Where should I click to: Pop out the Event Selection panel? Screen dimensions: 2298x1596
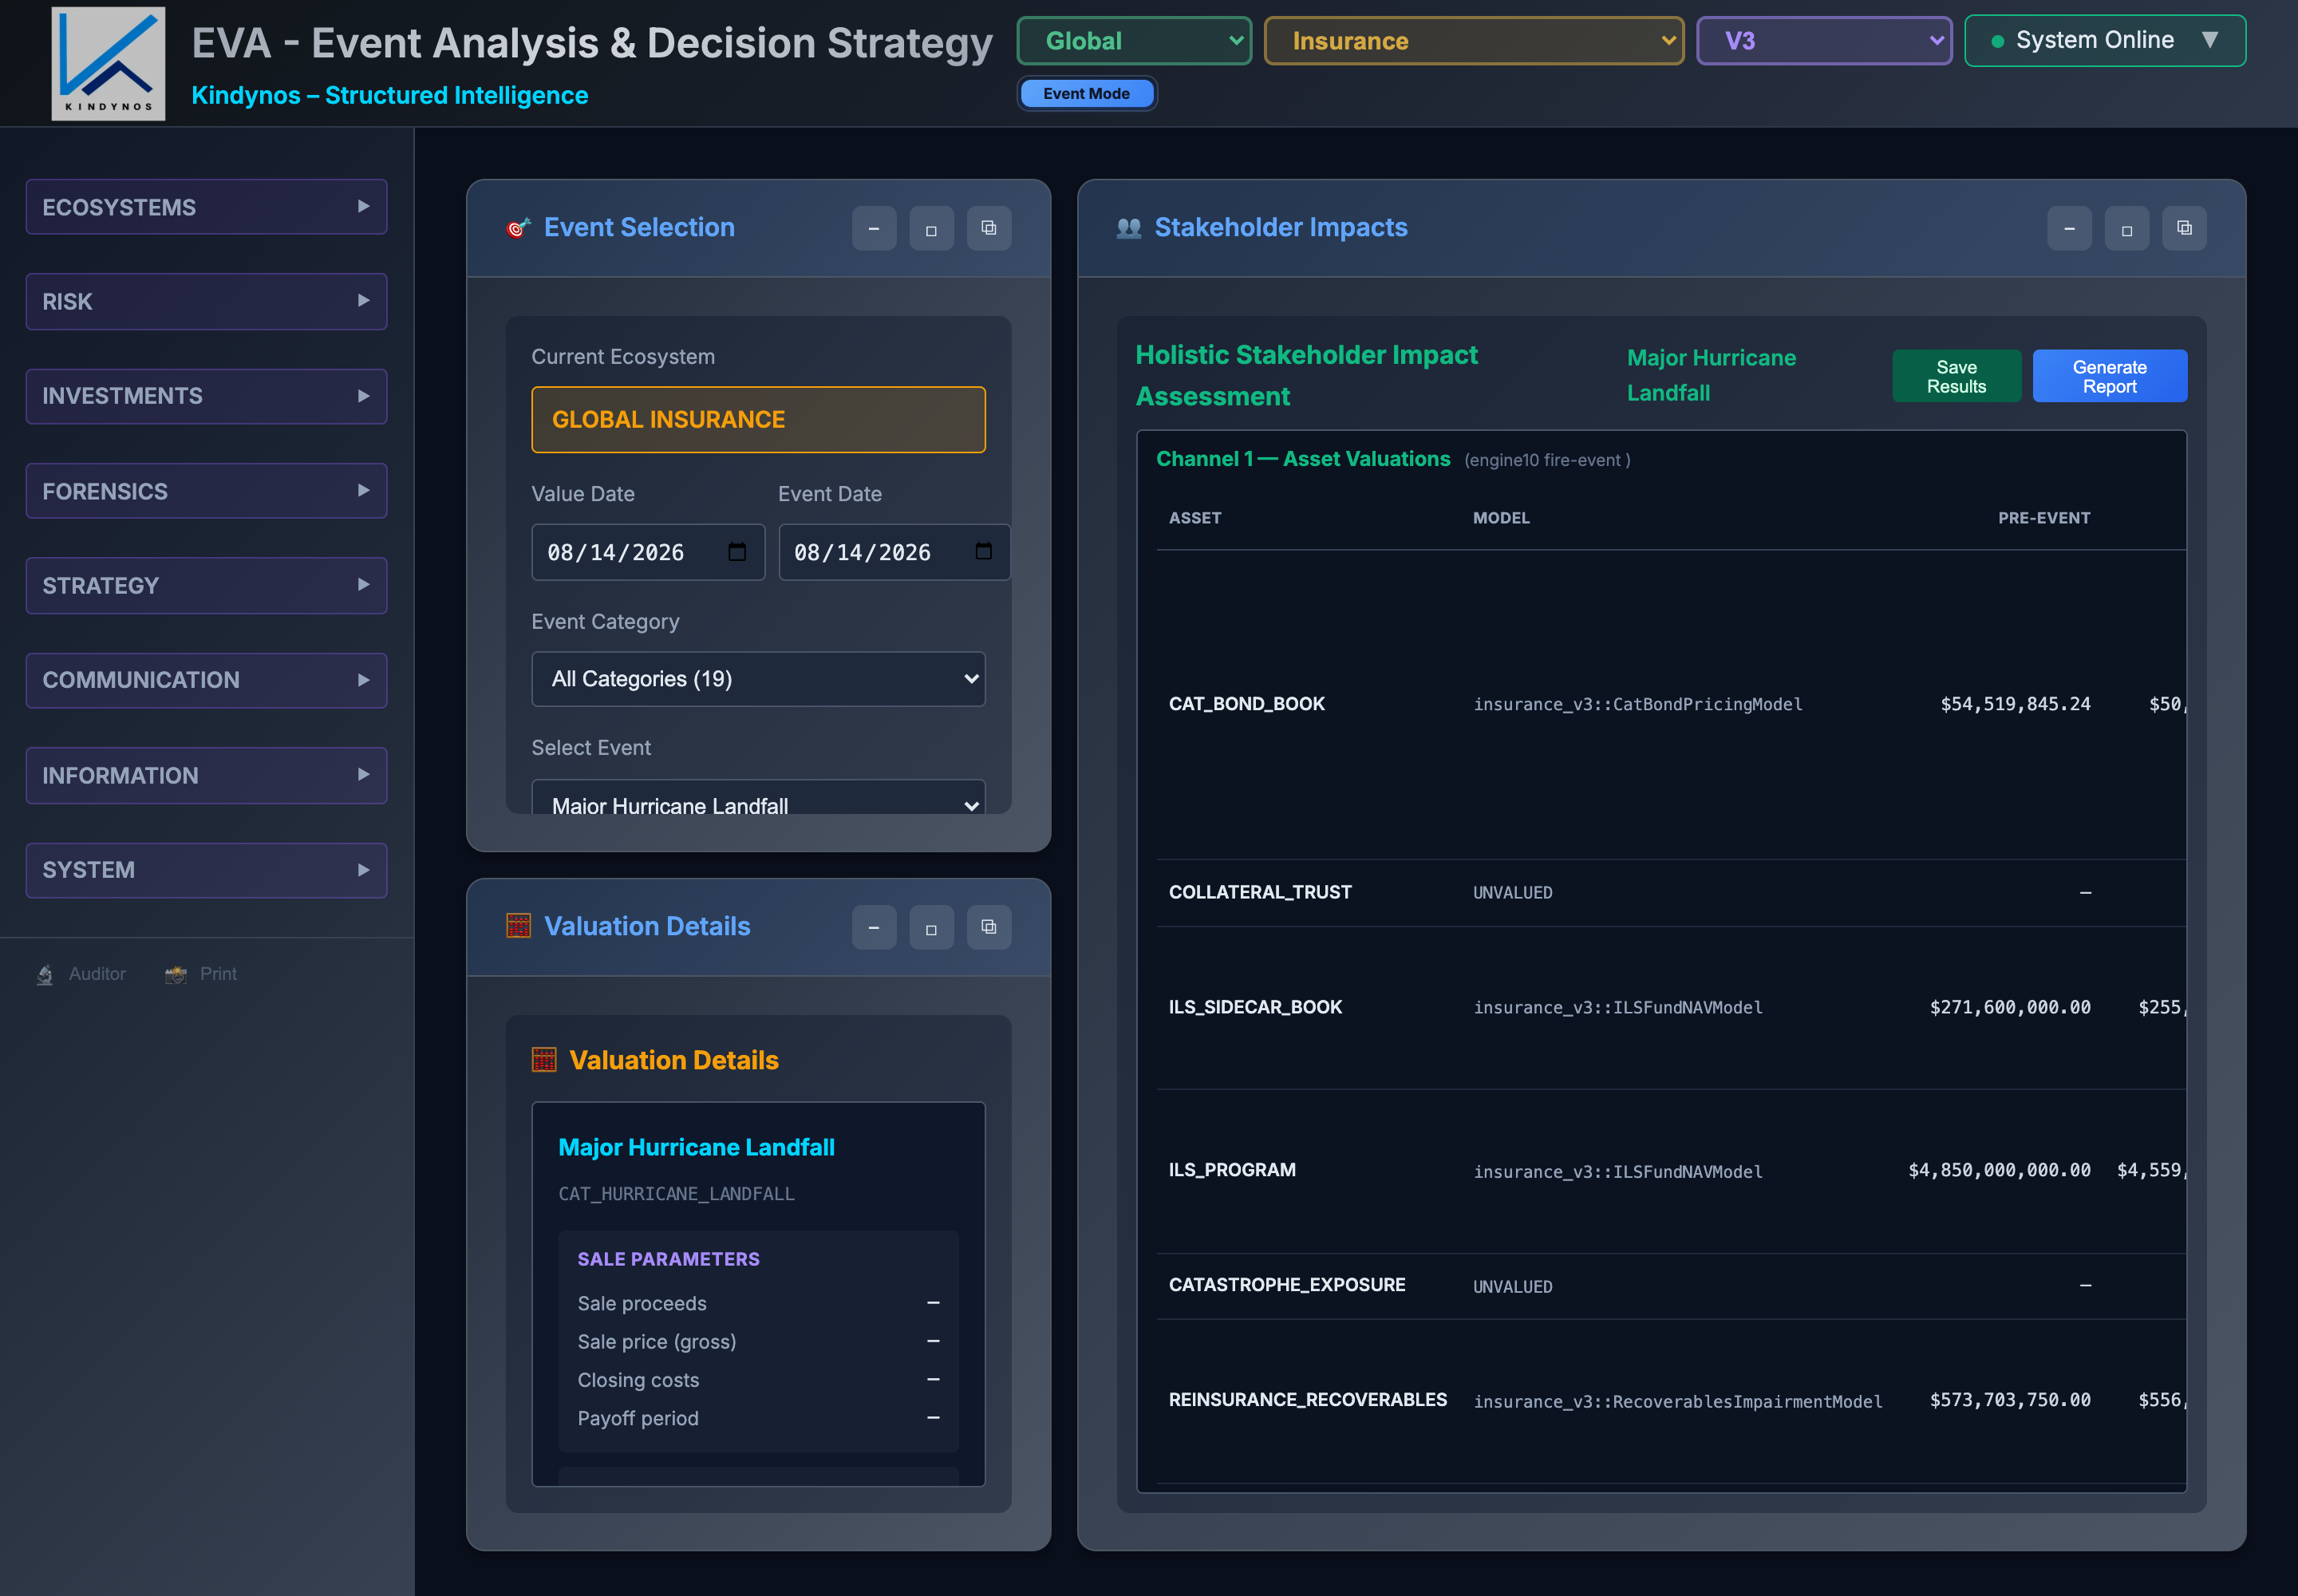tap(989, 229)
